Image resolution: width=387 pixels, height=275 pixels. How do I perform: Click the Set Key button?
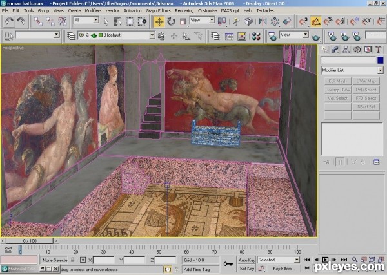tap(246, 269)
